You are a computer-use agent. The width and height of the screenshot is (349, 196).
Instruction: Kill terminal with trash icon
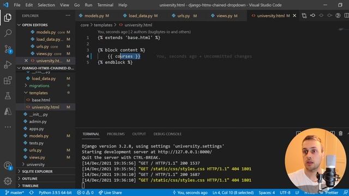click(340, 133)
